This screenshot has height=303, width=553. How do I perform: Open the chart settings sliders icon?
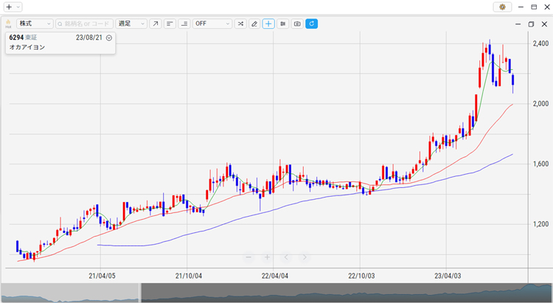click(282, 24)
